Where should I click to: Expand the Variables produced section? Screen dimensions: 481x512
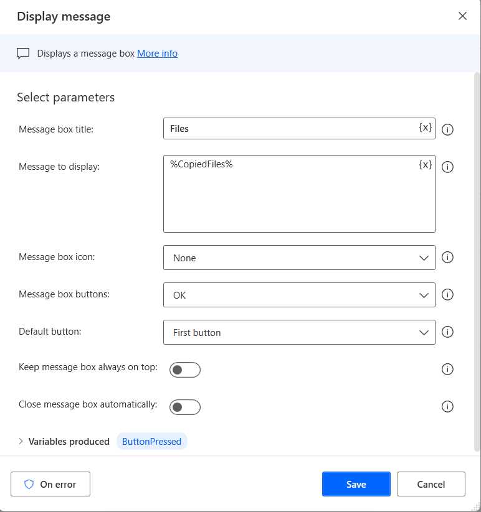click(21, 441)
